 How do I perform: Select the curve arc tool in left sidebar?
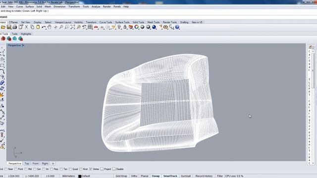(x=2, y=71)
